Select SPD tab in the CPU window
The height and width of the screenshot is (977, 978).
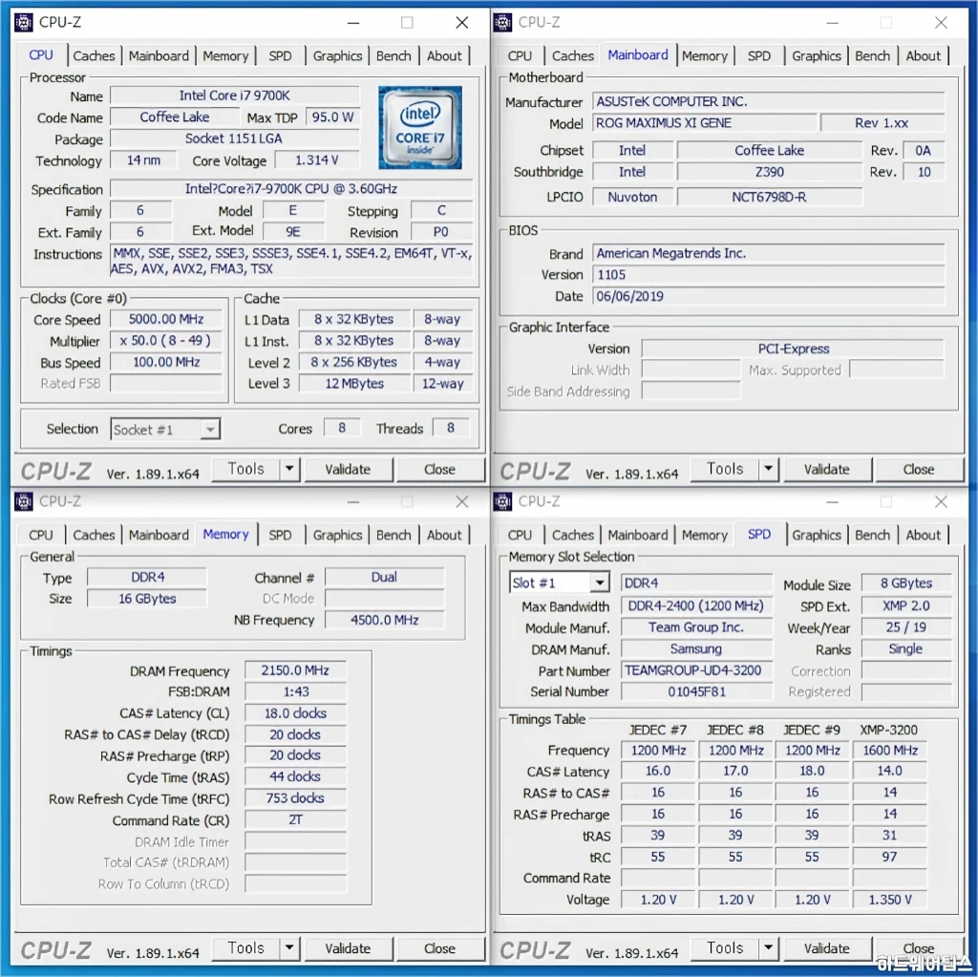coord(280,55)
